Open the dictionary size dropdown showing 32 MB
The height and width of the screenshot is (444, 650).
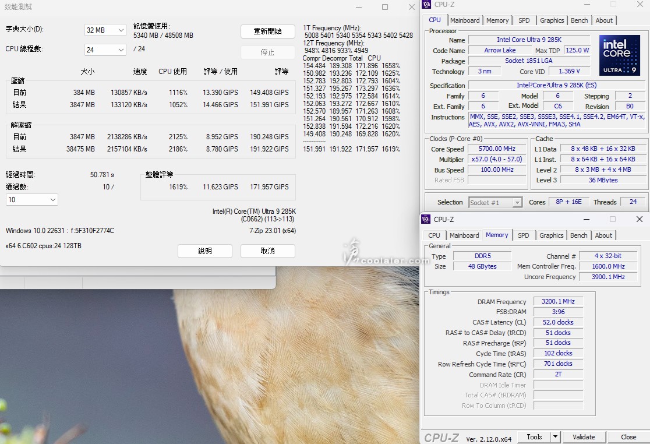[105, 30]
